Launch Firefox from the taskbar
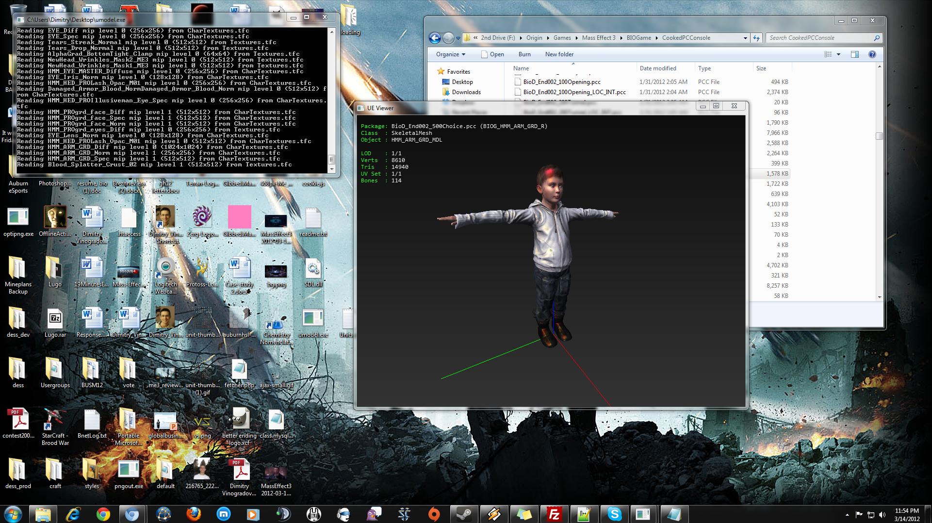The height and width of the screenshot is (523, 932). pos(194,514)
